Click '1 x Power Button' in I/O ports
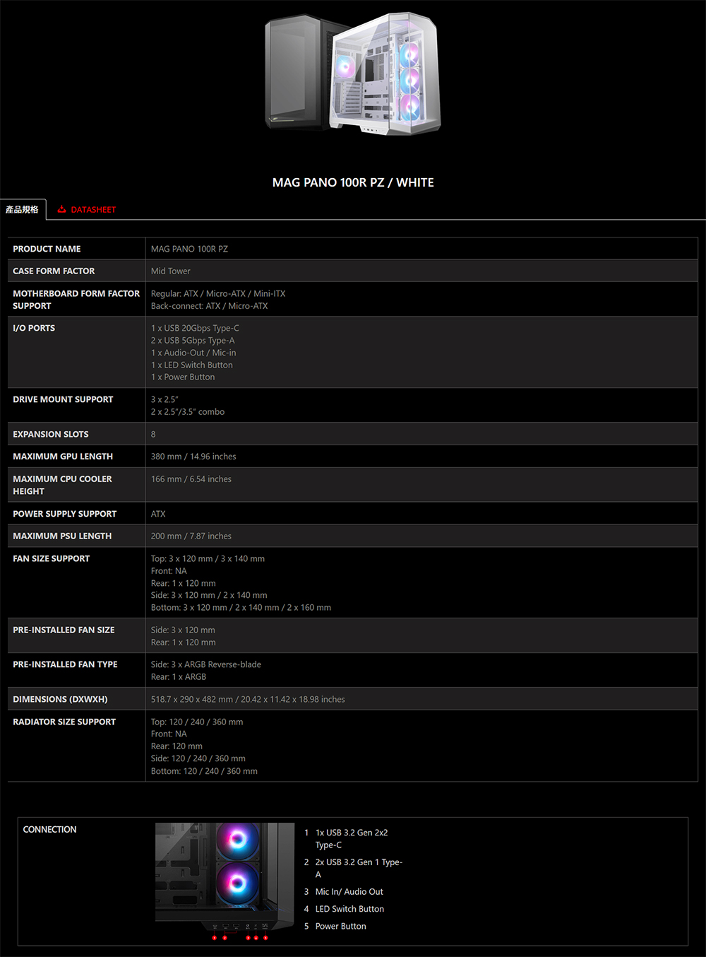 point(183,377)
